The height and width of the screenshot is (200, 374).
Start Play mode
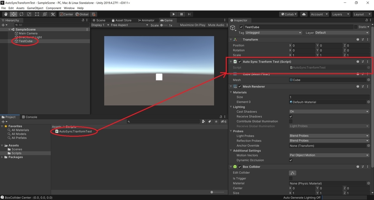(x=174, y=14)
